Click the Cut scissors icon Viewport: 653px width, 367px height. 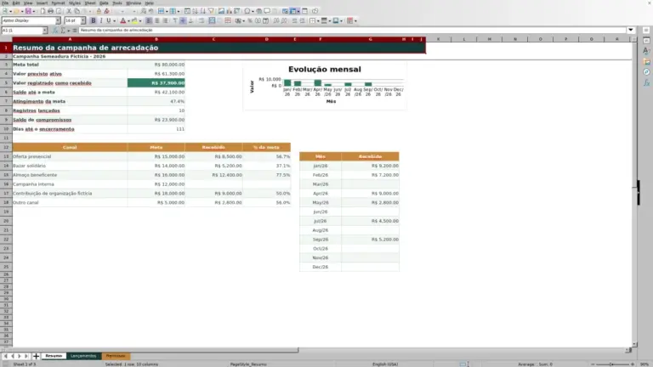[x=69, y=11]
